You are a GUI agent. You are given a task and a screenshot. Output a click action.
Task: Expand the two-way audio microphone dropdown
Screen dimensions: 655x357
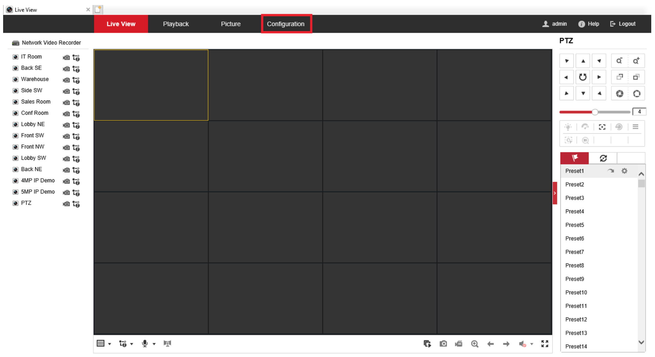click(154, 344)
